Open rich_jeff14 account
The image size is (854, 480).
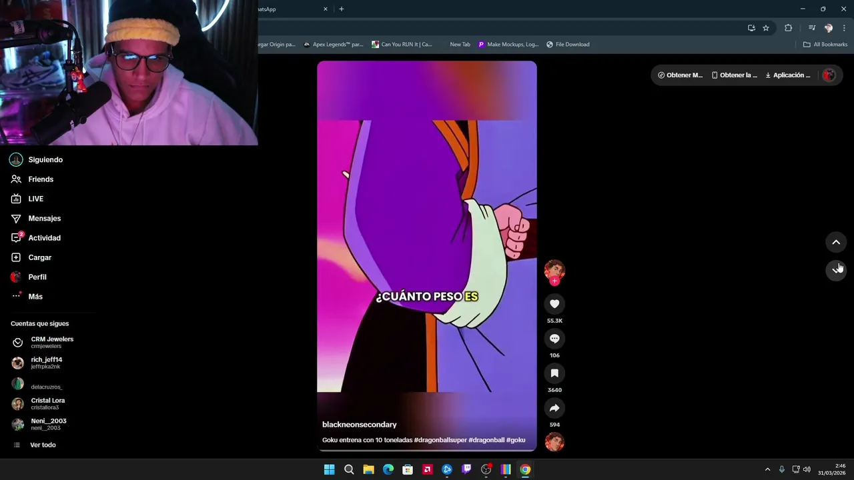tap(37, 363)
